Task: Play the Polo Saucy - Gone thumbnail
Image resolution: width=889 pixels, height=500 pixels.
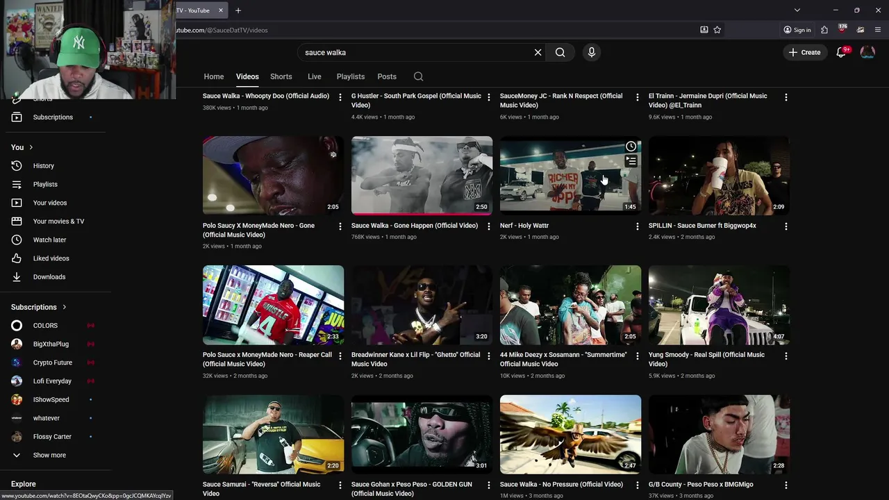Action: click(x=273, y=175)
